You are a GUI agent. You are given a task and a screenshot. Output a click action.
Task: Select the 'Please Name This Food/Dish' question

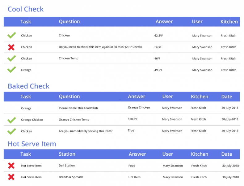coord(78,108)
